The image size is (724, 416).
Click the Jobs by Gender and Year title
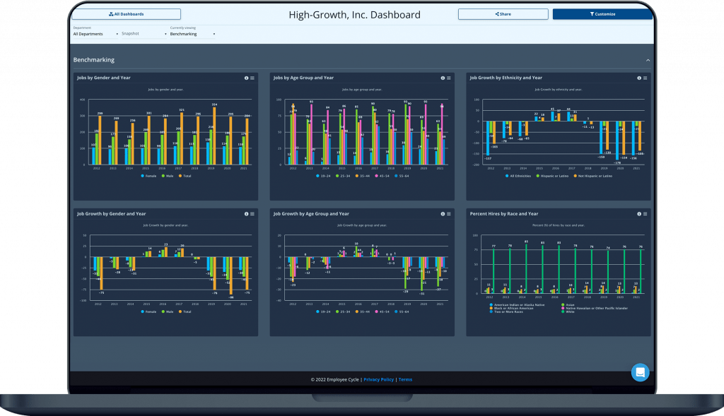[104, 78]
